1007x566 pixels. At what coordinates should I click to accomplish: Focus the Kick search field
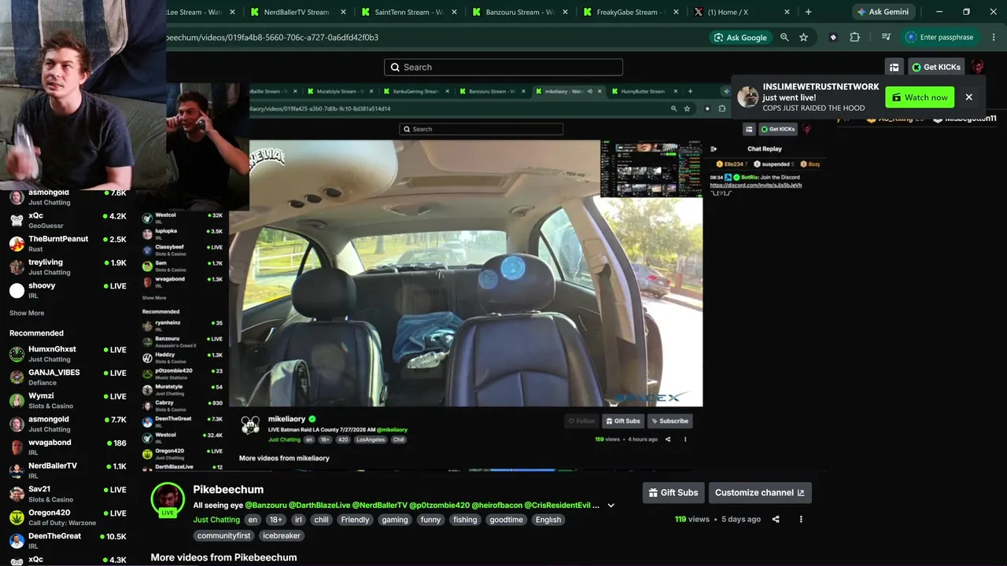503,67
